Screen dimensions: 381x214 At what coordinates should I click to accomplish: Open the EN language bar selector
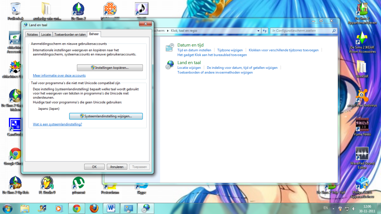[325, 208]
